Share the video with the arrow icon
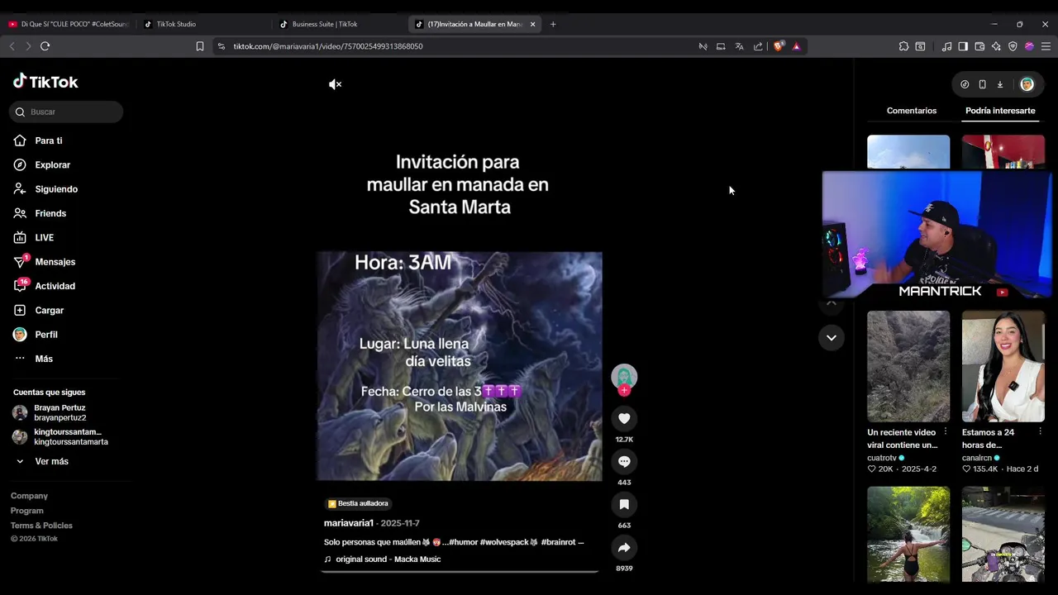This screenshot has height=595, width=1058. pos(624,547)
